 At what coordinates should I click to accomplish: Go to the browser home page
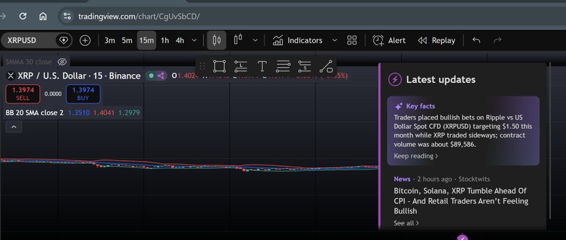click(x=43, y=16)
